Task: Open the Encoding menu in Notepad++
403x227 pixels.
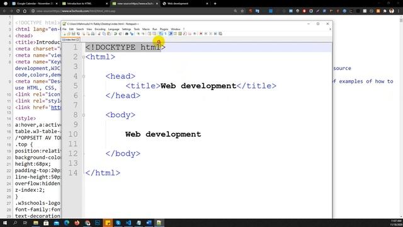Action: (100, 29)
